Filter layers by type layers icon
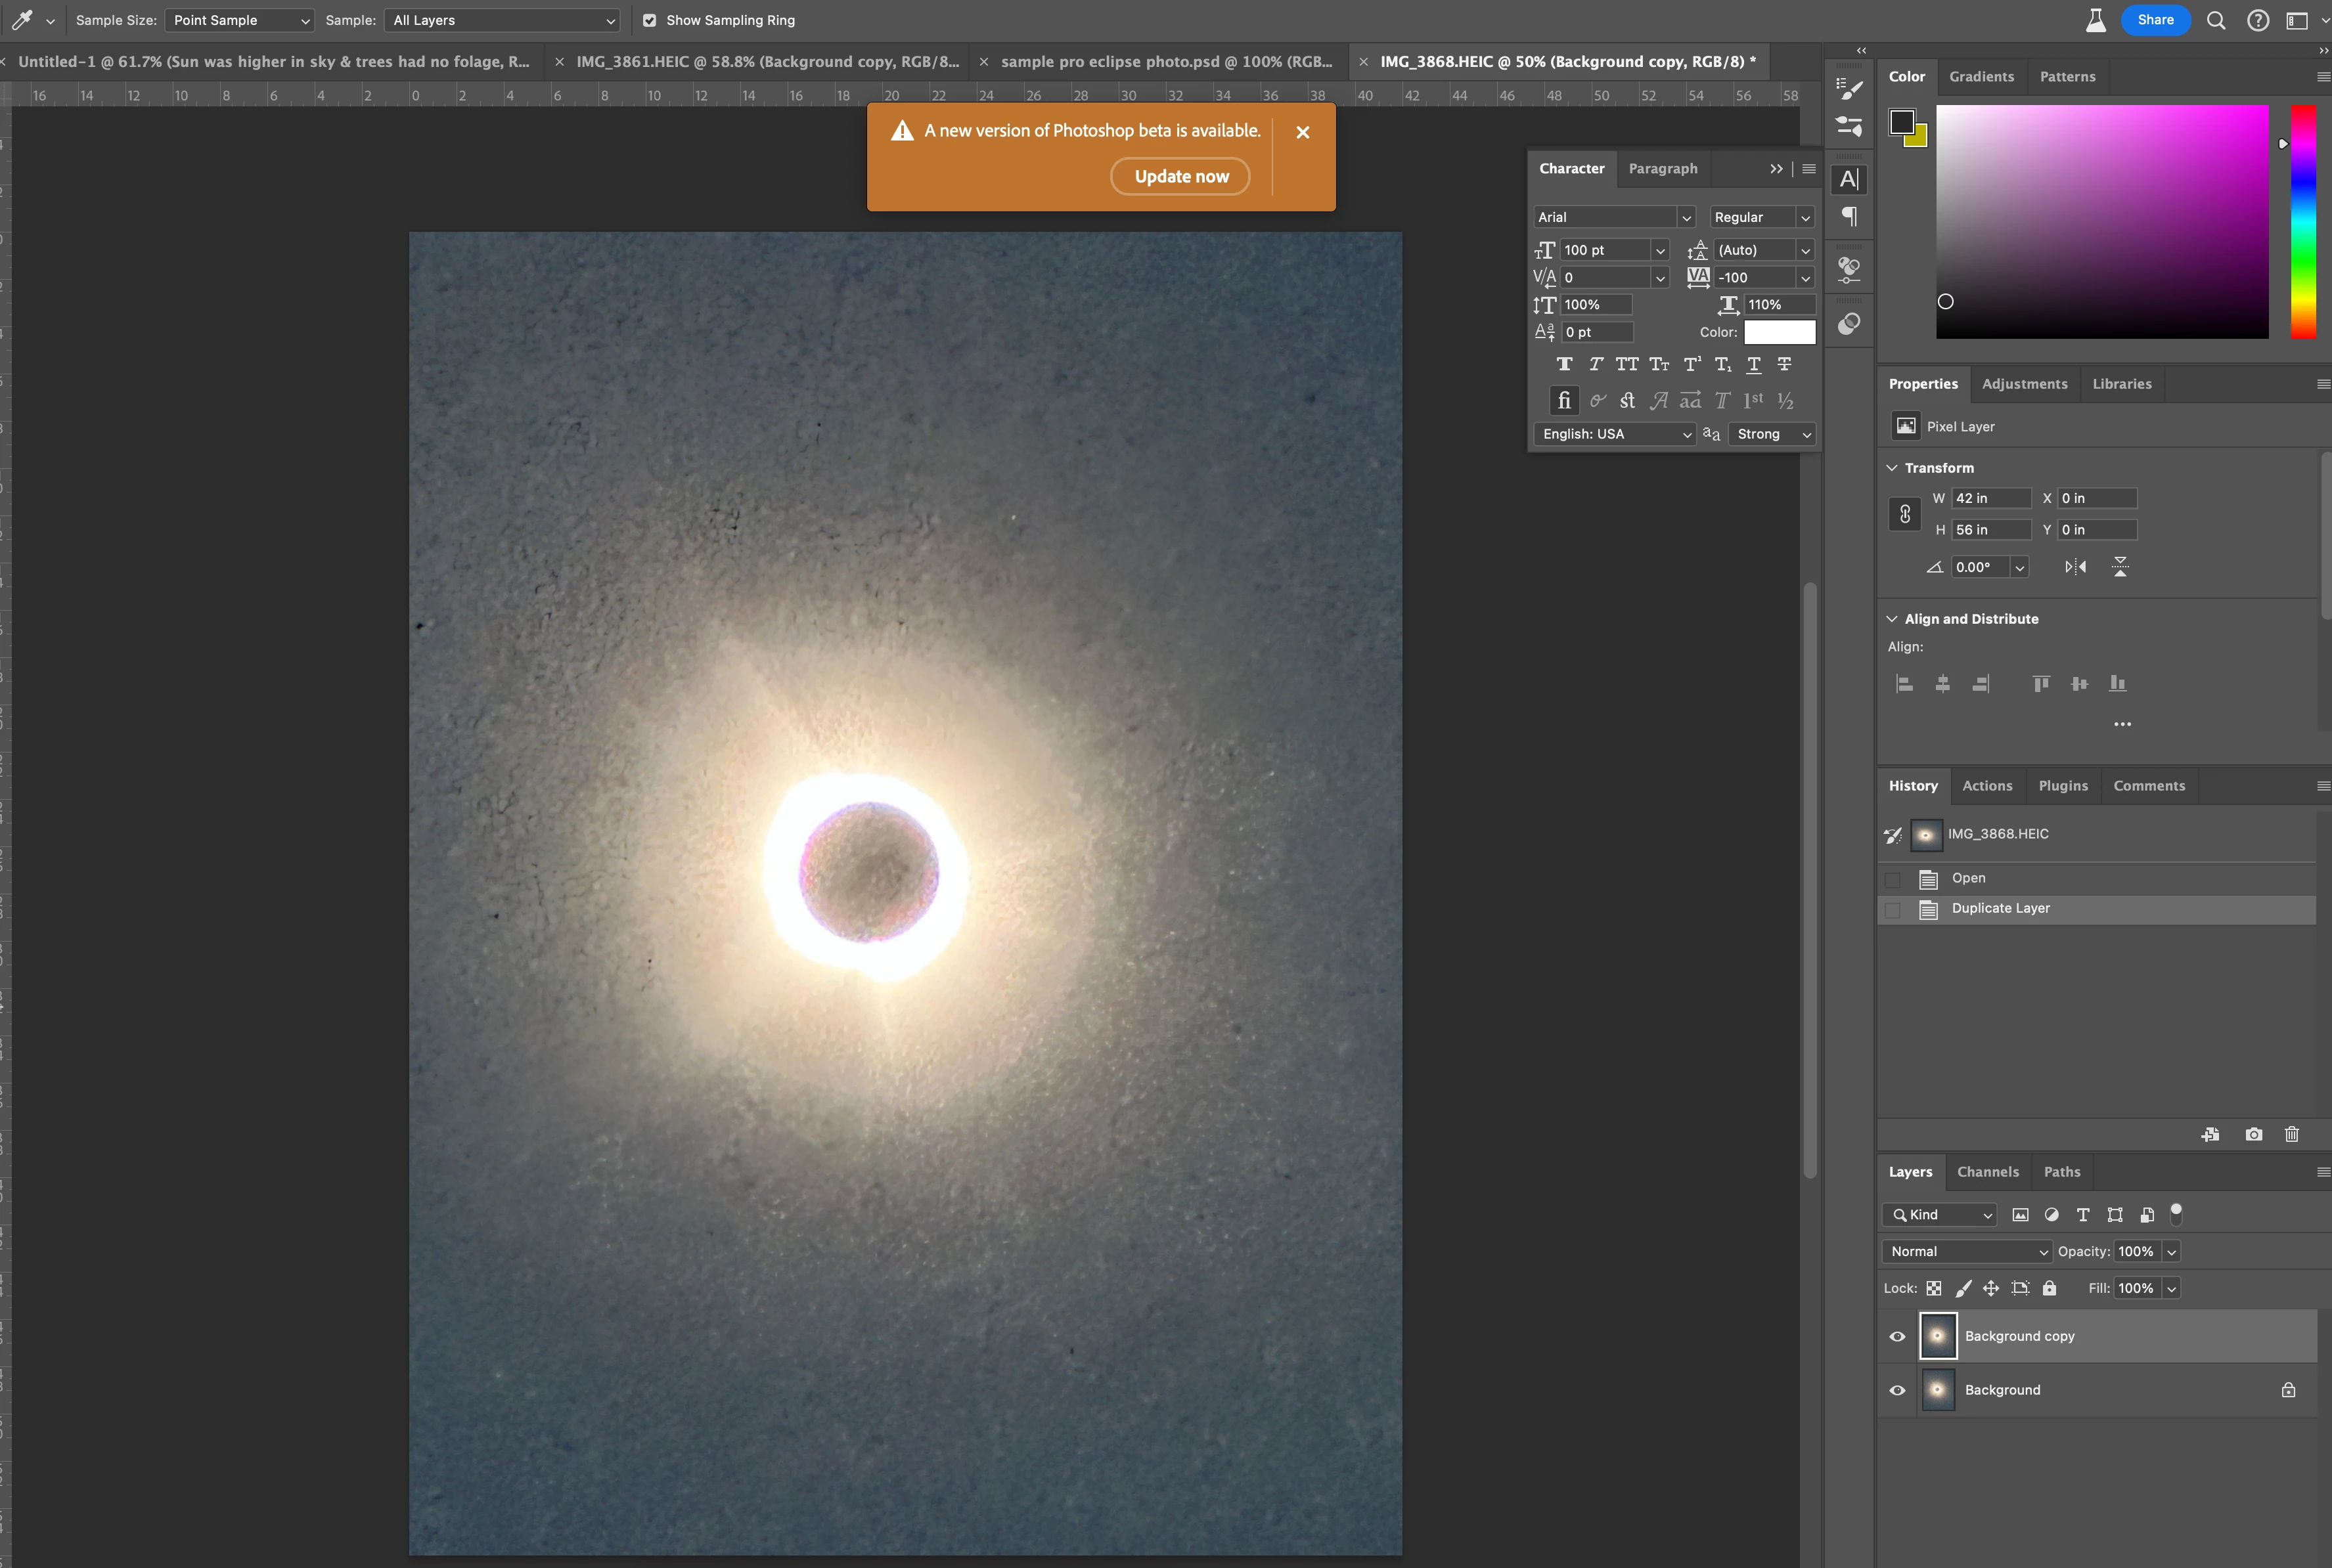The image size is (2332, 1568). click(x=2083, y=1214)
